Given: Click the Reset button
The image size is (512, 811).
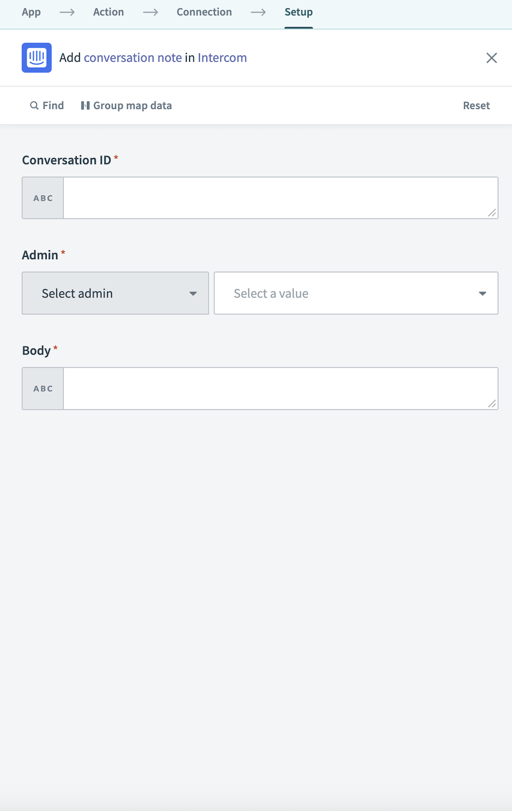Looking at the screenshot, I should coord(476,105).
